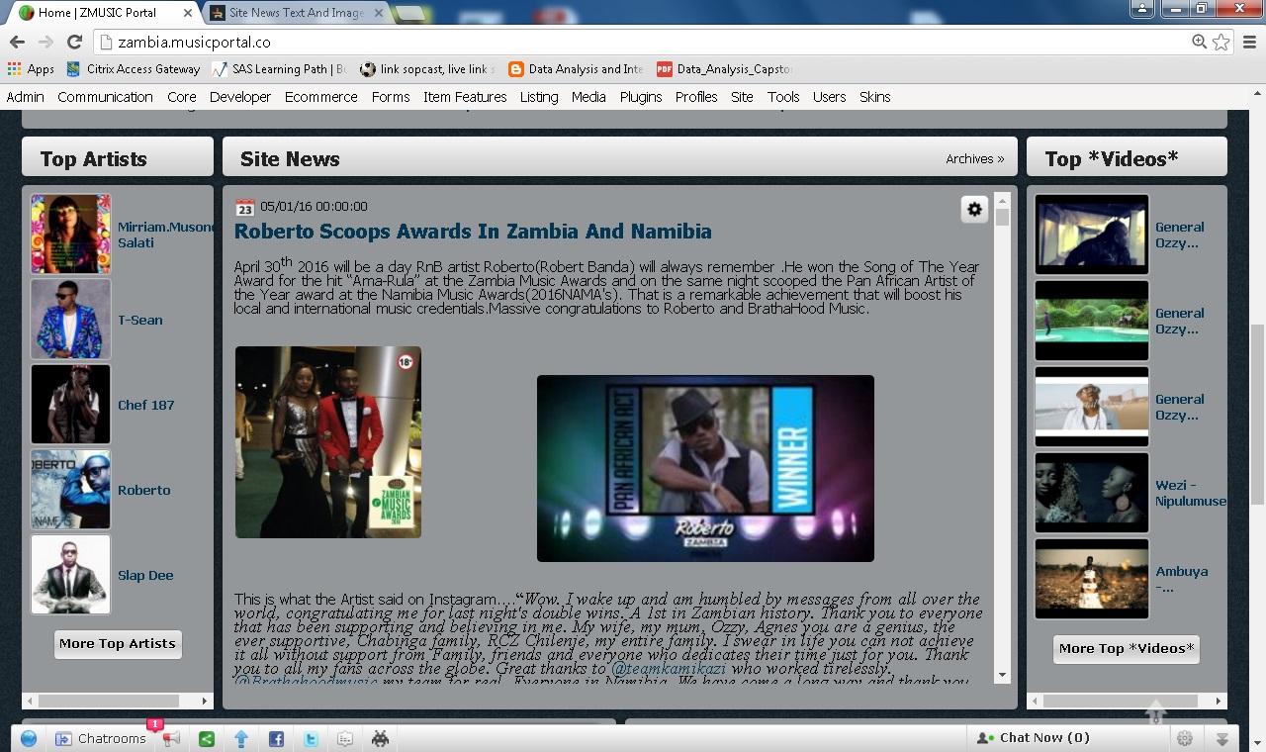
Task: Open the Skins menu
Action: click(874, 97)
